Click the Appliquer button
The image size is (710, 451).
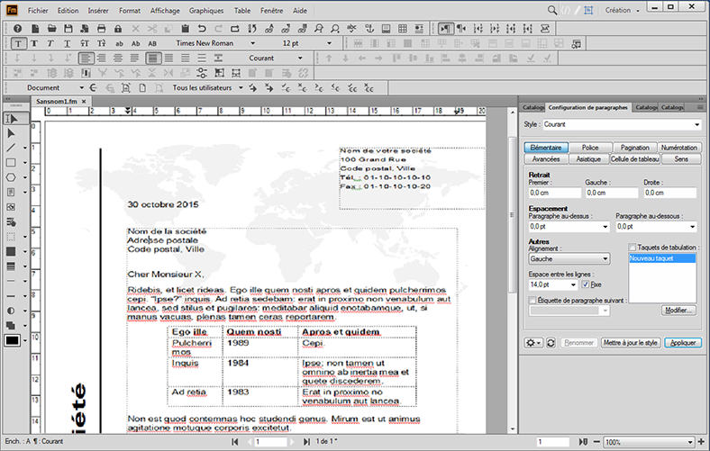683,343
